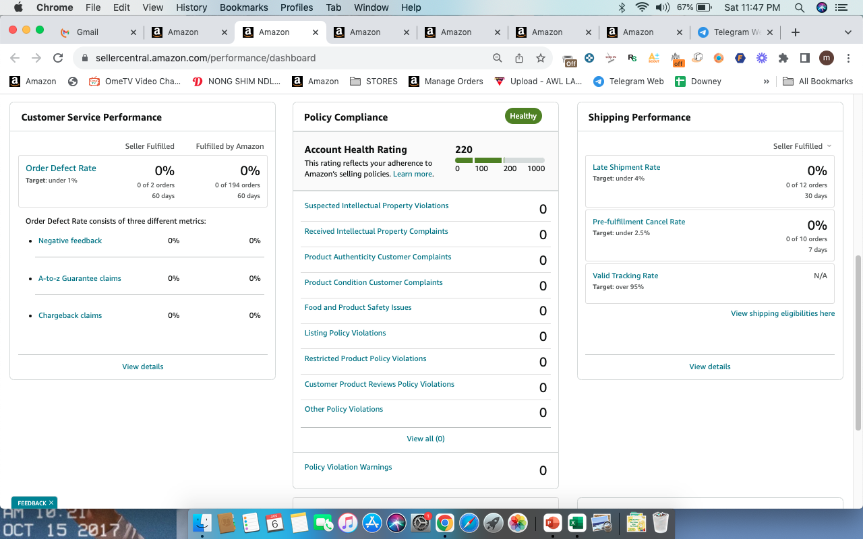Open the Bookmarks menu
This screenshot has height=539, width=863.
(244, 7)
